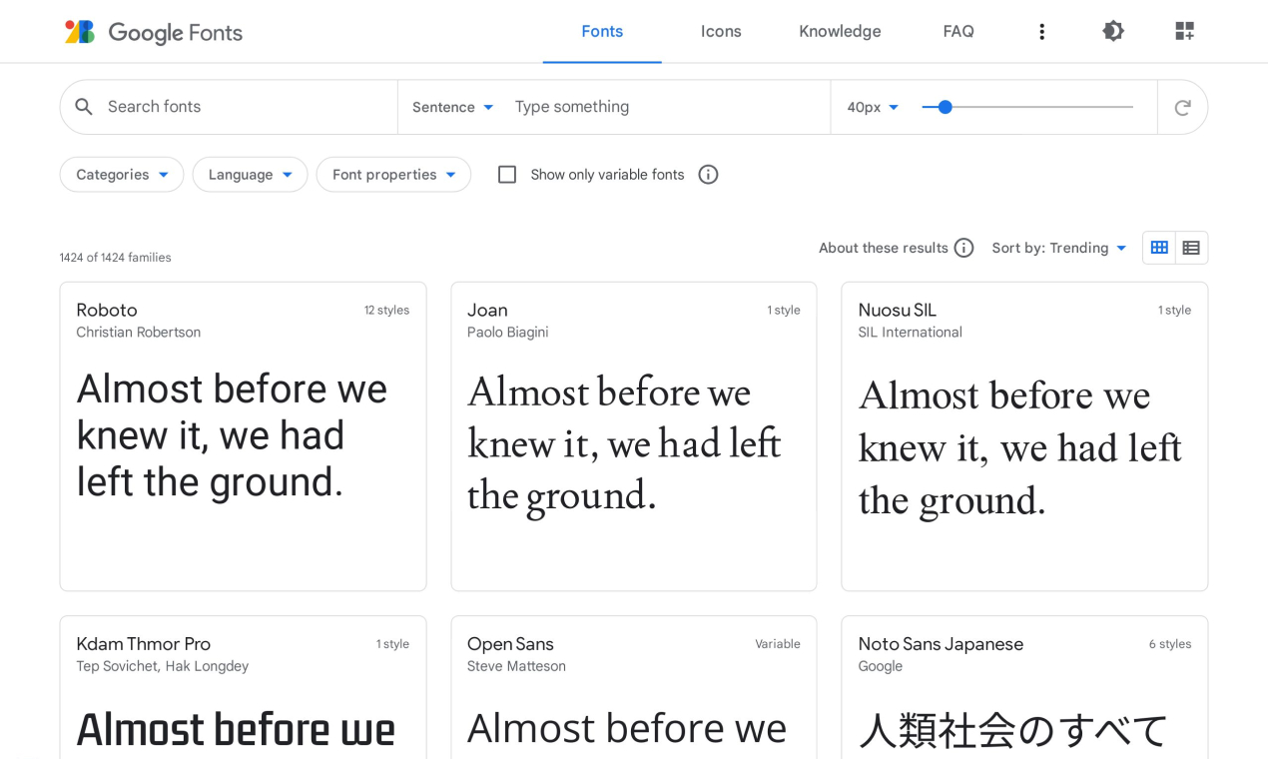Open the Categories filter
The height and width of the screenshot is (759, 1268).
pyautogui.click(x=121, y=174)
